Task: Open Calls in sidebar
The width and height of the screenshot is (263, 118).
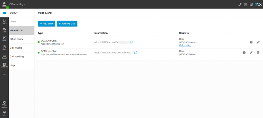Action: click(x=4, y=48)
